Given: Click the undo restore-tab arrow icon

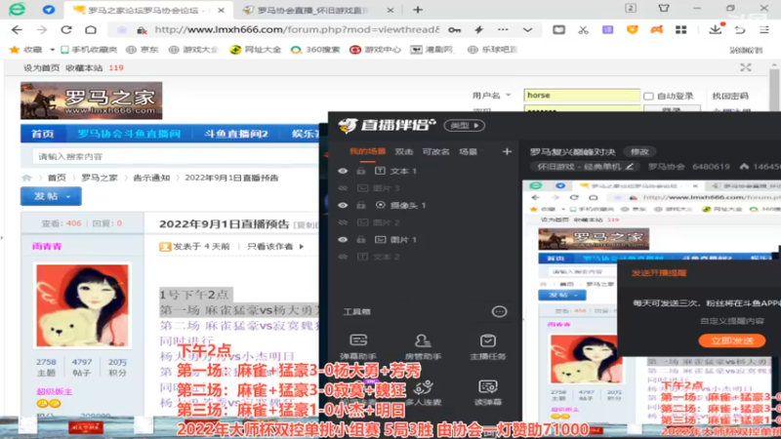Looking at the screenshot, I should (x=740, y=30).
